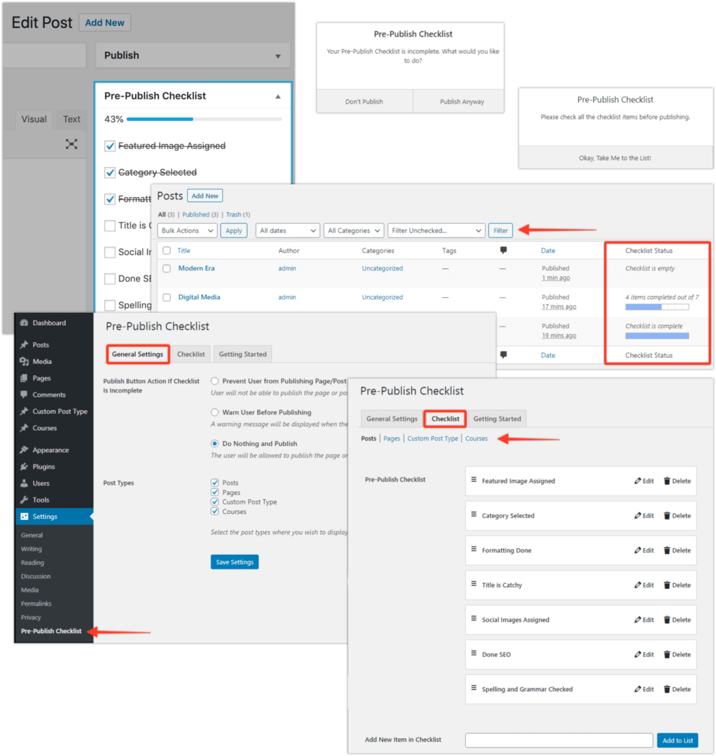Open Courses post type link in checklist tab

(x=476, y=438)
